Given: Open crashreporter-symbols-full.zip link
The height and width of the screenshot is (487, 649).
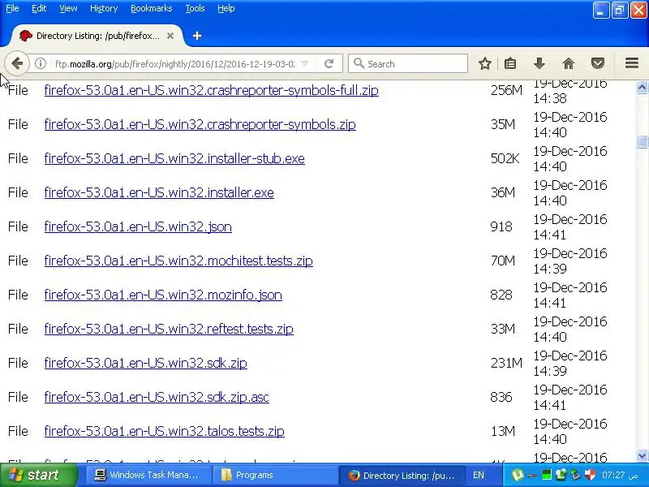Looking at the screenshot, I should (211, 90).
